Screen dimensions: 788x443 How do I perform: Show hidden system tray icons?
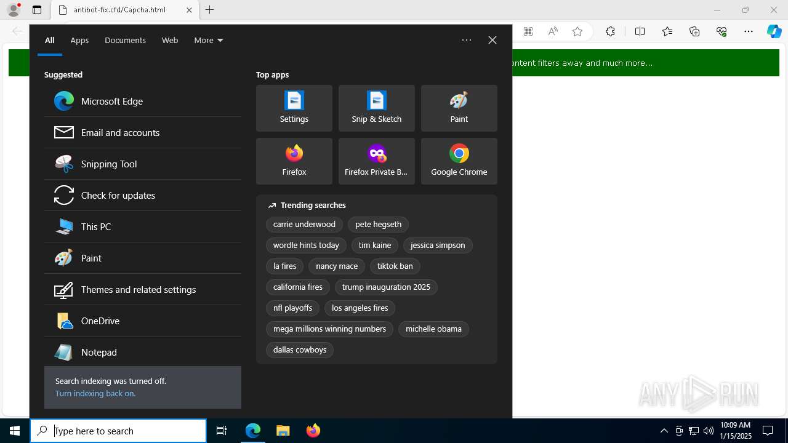point(664,431)
